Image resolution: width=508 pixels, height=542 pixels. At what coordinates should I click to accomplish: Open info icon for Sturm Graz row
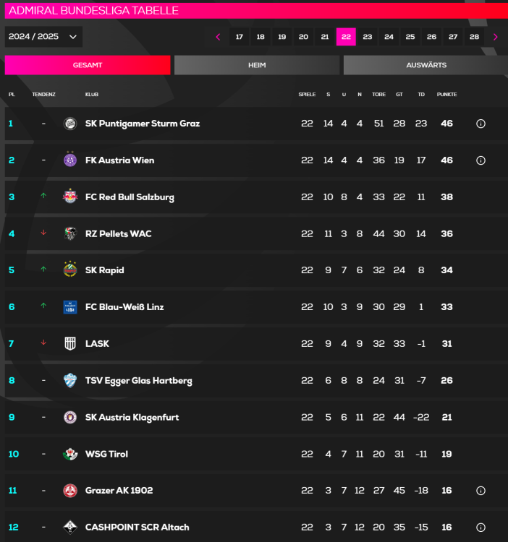pyautogui.click(x=481, y=124)
